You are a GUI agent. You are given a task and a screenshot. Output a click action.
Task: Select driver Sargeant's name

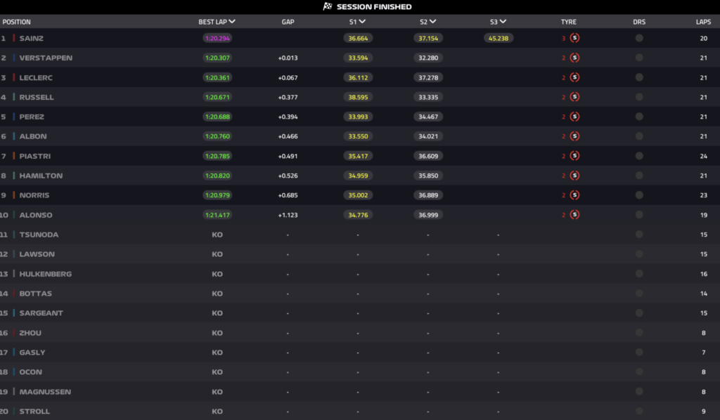tap(41, 313)
